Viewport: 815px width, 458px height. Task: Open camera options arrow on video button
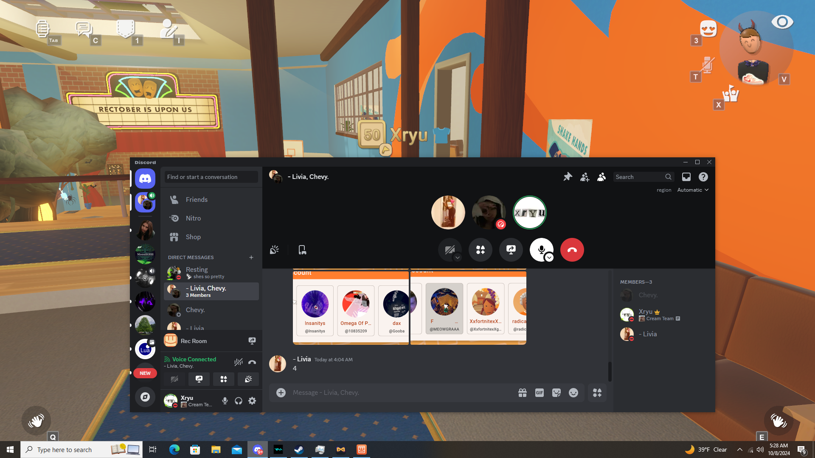tap(457, 257)
